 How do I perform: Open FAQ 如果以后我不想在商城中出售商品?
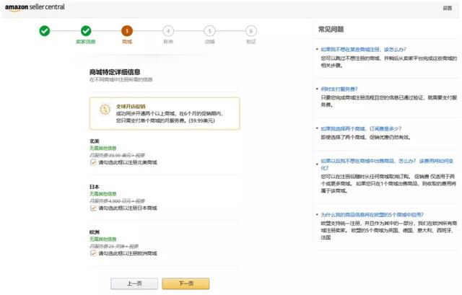click(x=387, y=164)
